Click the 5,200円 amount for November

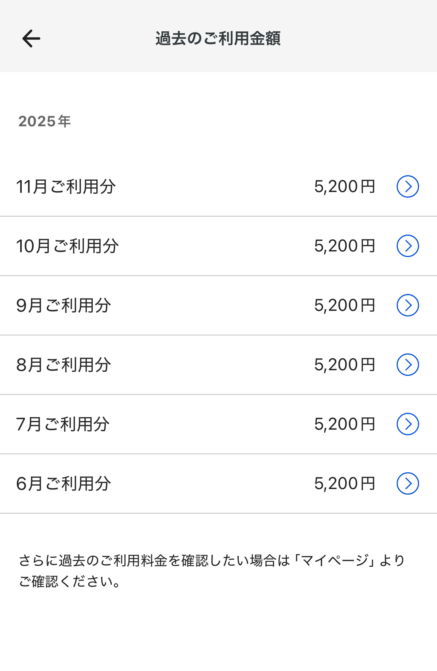click(344, 186)
